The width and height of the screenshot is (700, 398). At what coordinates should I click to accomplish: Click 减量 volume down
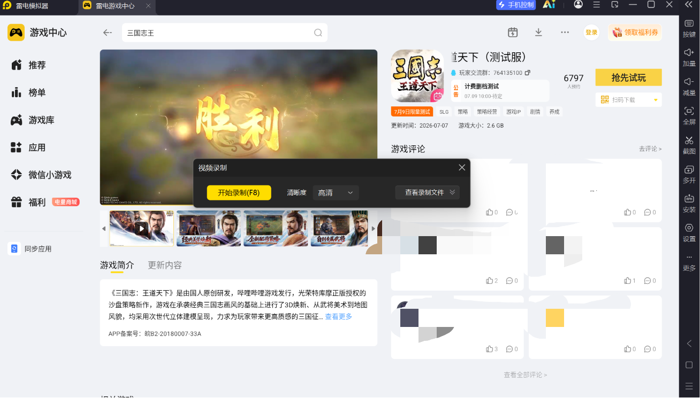tap(689, 87)
